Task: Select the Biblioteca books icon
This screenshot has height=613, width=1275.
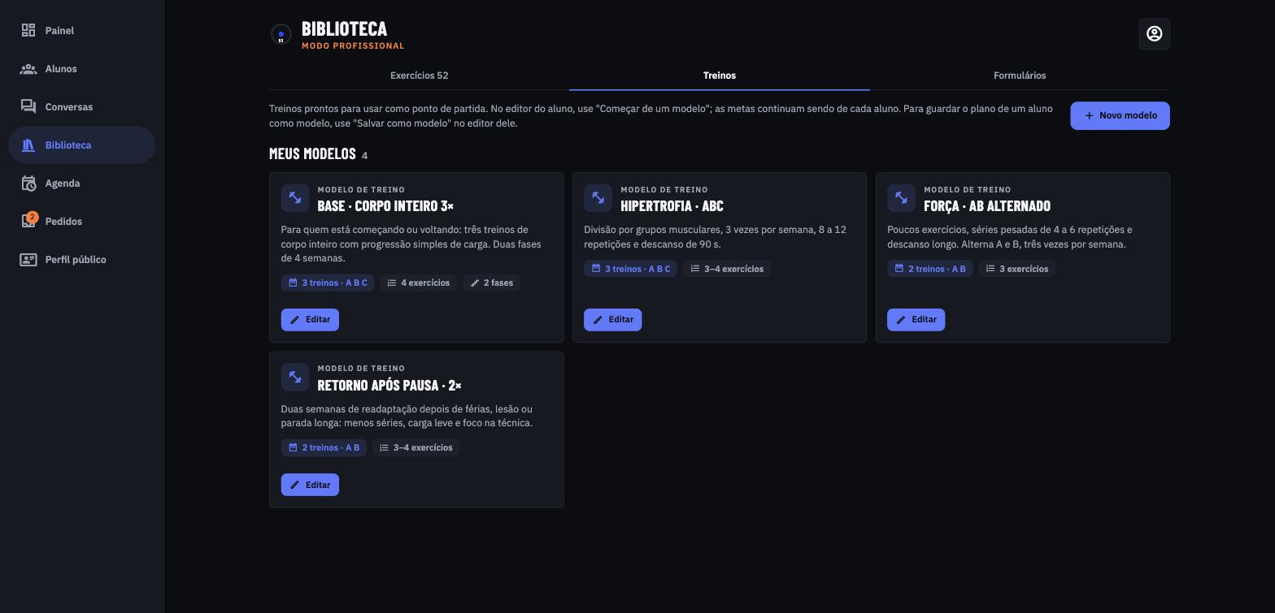Action: pyautogui.click(x=28, y=145)
